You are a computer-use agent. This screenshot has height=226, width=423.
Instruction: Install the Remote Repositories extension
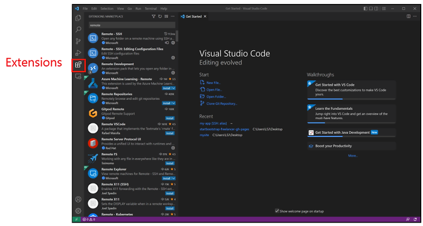pyautogui.click(x=167, y=103)
